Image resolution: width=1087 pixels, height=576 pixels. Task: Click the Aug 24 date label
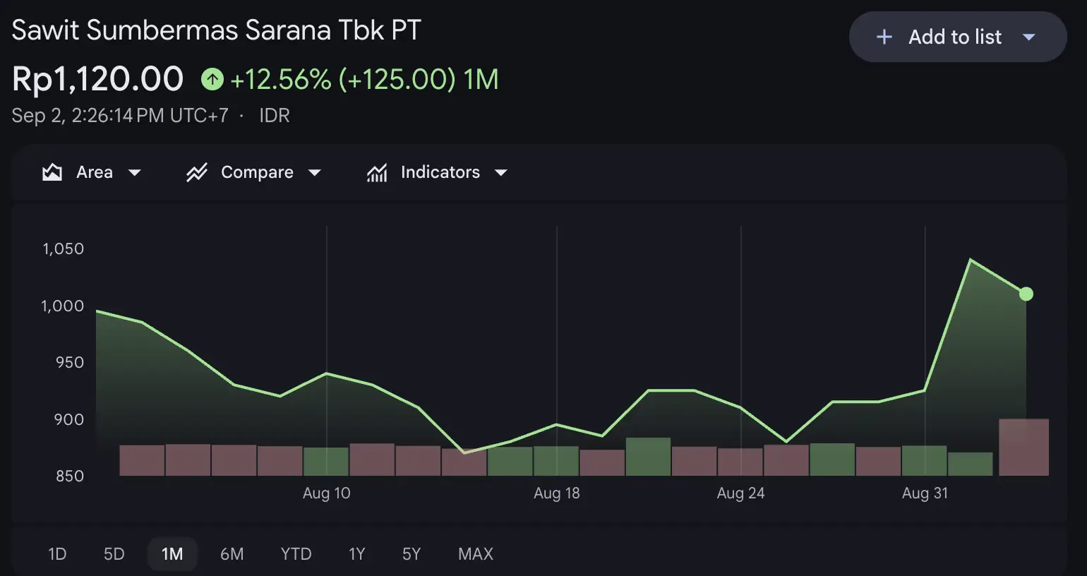(740, 493)
